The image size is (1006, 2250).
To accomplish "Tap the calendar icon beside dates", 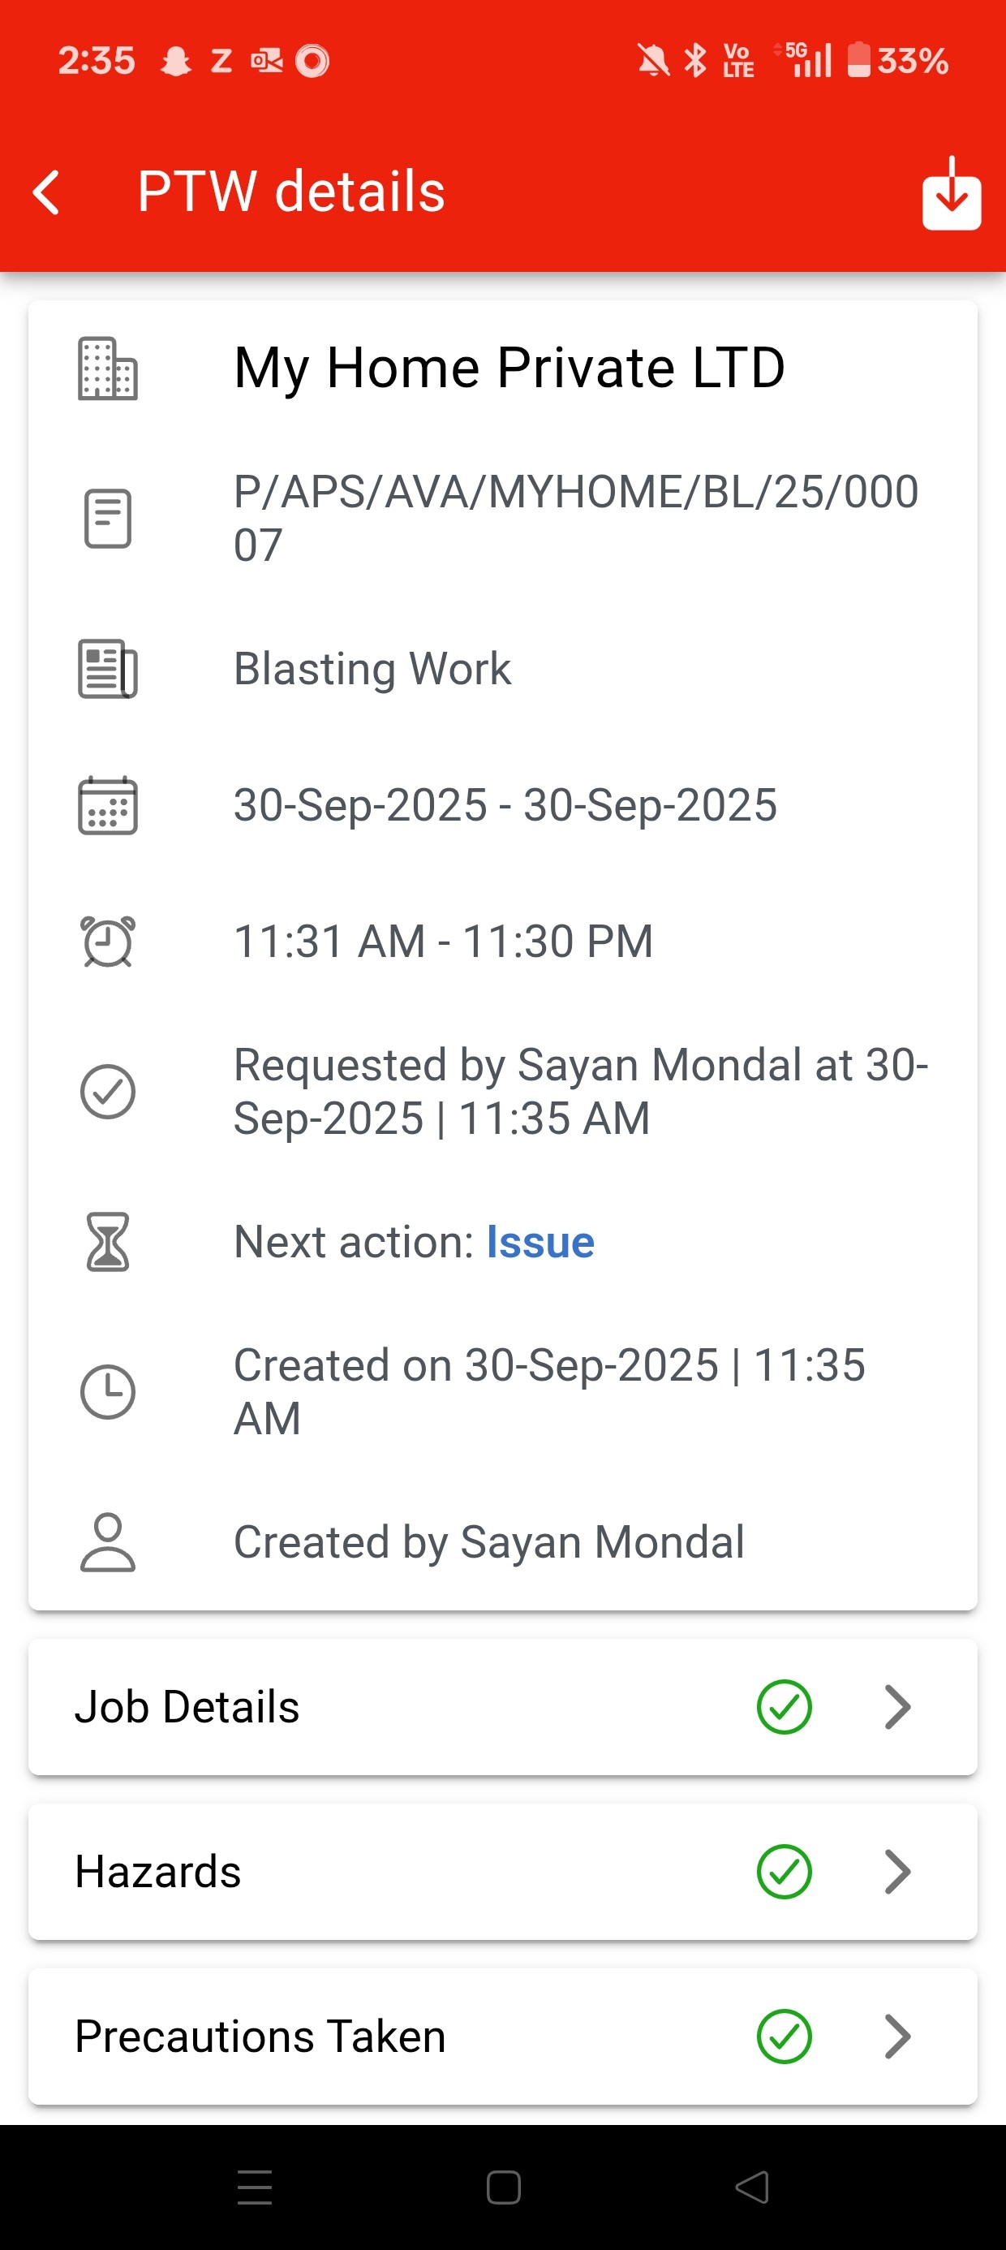I will pos(107,805).
